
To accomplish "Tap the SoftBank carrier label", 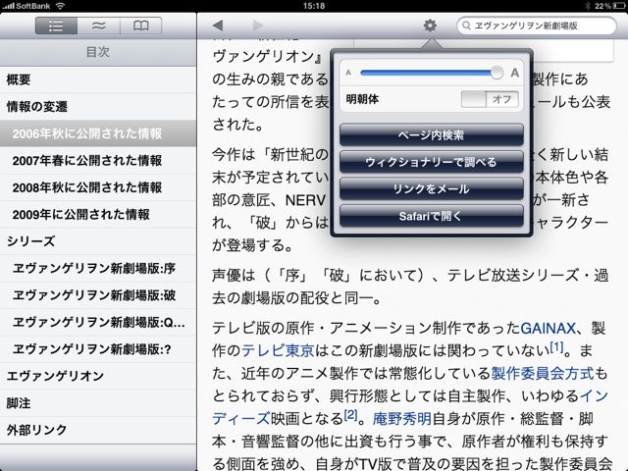I will pos(33,6).
